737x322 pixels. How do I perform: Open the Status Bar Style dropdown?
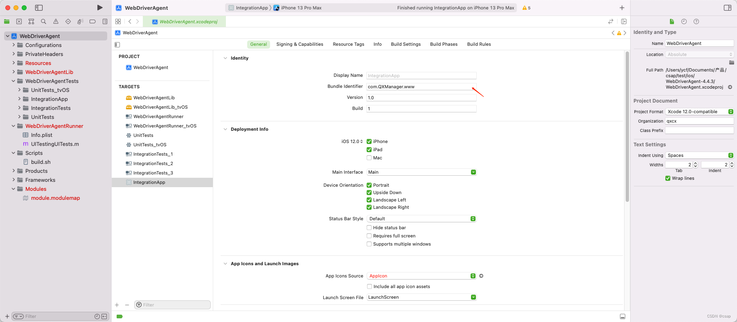click(421, 219)
